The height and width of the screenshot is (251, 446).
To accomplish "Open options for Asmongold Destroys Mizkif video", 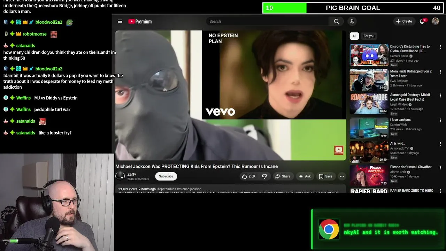I will [440, 96].
